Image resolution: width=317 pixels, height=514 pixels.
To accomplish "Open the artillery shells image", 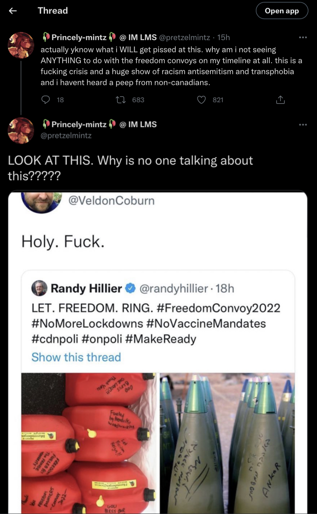I will (x=227, y=443).
